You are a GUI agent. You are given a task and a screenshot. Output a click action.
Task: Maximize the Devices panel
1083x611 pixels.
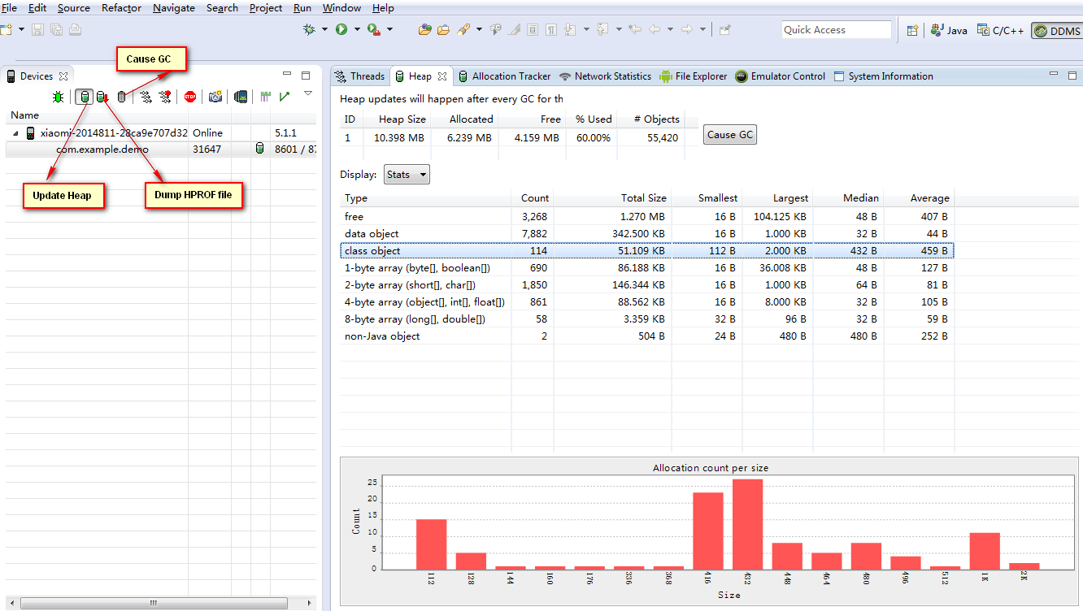[x=306, y=76]
